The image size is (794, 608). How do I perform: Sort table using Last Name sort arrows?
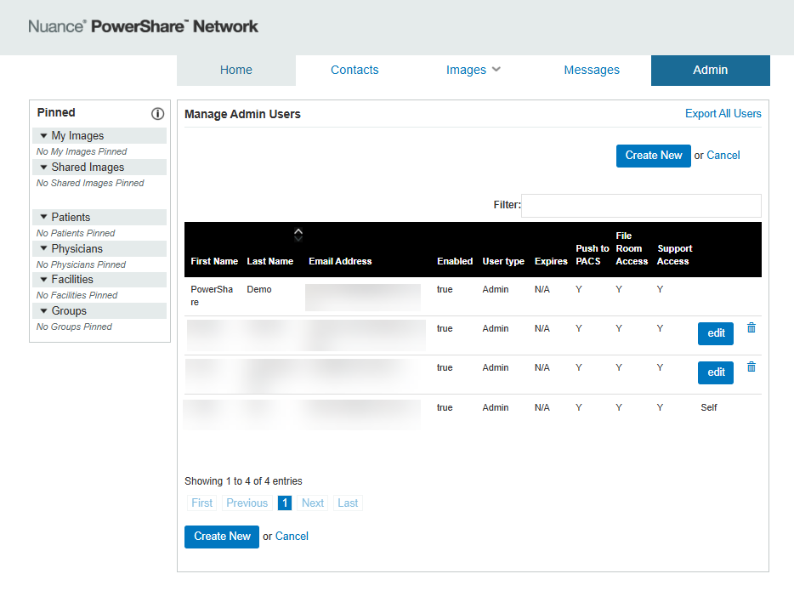pos(298,235)
